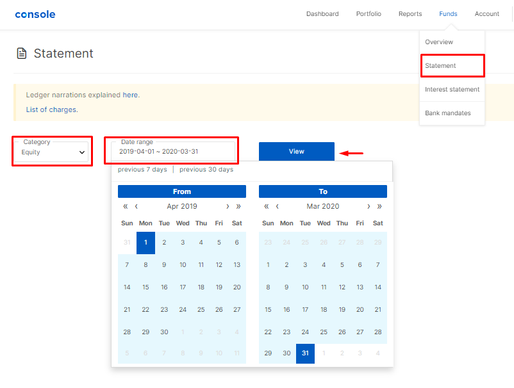Jump forward one year in From calendar
514x388 pixels.
pos(238,206)
